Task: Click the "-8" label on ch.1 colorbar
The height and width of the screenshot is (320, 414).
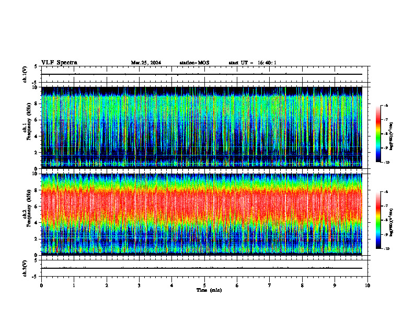Action: pyautogui.click(x=386, y=134)
